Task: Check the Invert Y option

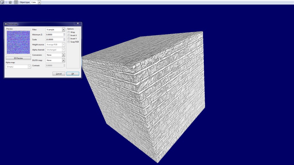Action: coord(69,39)
